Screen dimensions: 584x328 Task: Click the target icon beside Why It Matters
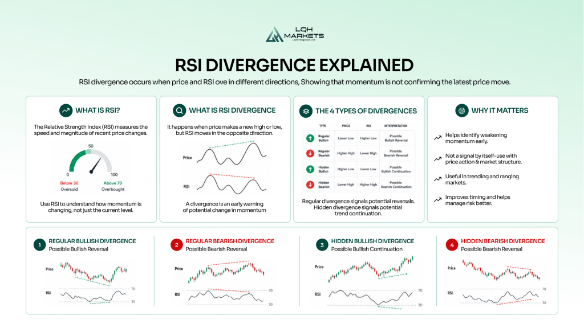(x=462, y=110)
